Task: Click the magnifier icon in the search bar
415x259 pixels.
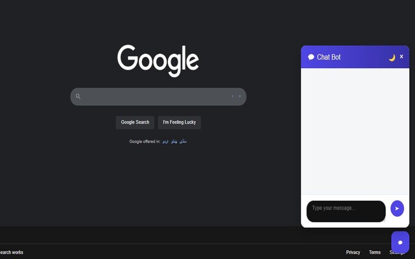Action: [78, 96]
